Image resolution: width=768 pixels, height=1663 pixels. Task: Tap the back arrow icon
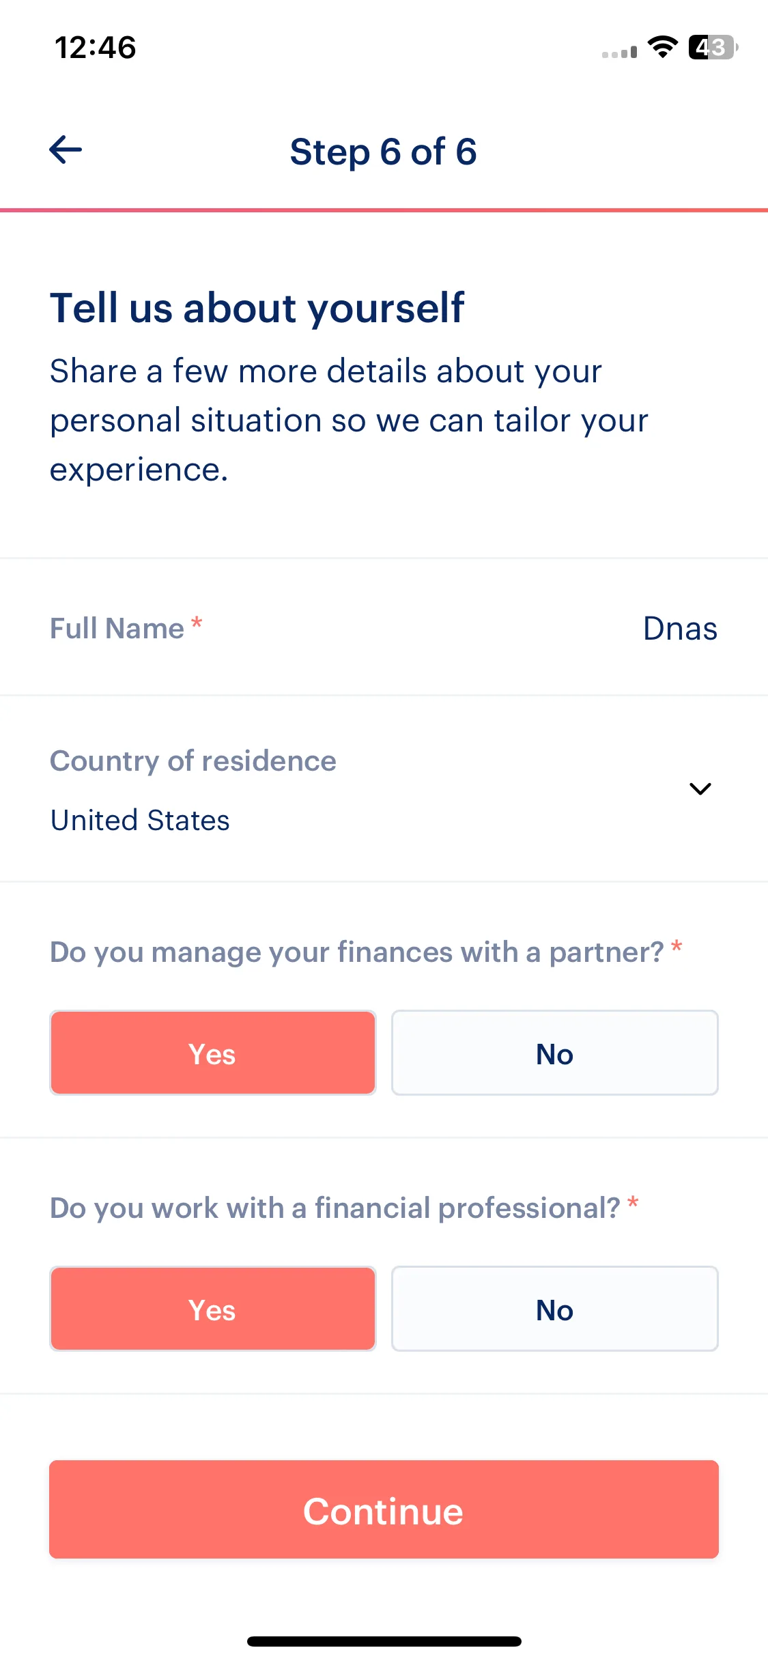pos(66,150)
